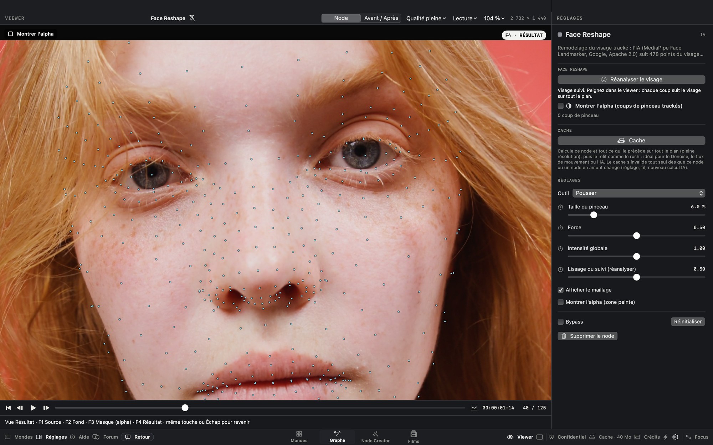The image size is (713, 445).
Task: Click the lightning bolt icon
Action: 665,437
